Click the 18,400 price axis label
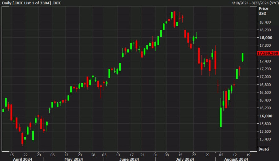 point(265,22)
